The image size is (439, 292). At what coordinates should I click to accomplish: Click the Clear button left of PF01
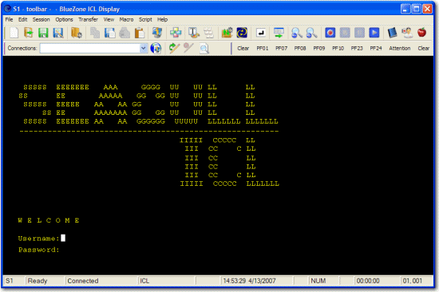point(243,48)
